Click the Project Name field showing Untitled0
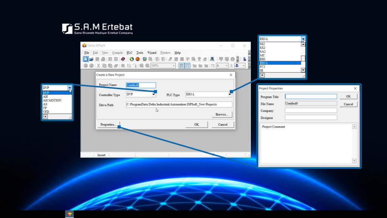Screen dimensions: 387x218 point(141,85)
